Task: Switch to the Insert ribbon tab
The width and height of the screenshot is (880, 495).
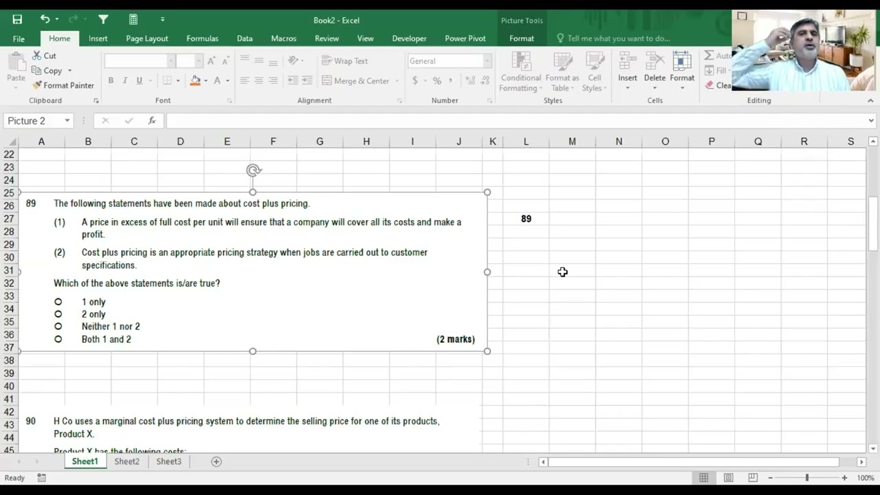Action: click(x=98, y=38)
